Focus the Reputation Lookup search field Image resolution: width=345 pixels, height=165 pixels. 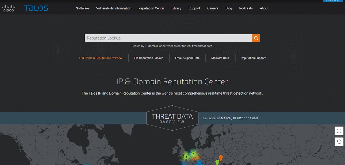[169, 38]
